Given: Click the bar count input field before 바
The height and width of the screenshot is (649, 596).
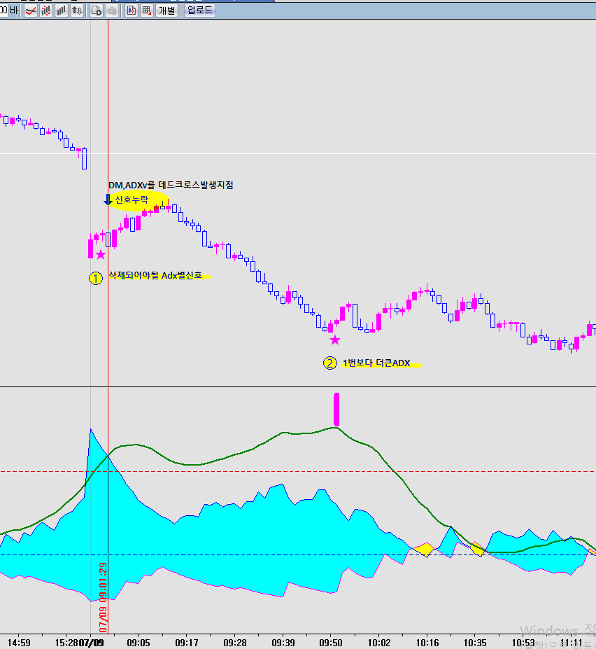Looking at the screenshot, I should (3, 11).
